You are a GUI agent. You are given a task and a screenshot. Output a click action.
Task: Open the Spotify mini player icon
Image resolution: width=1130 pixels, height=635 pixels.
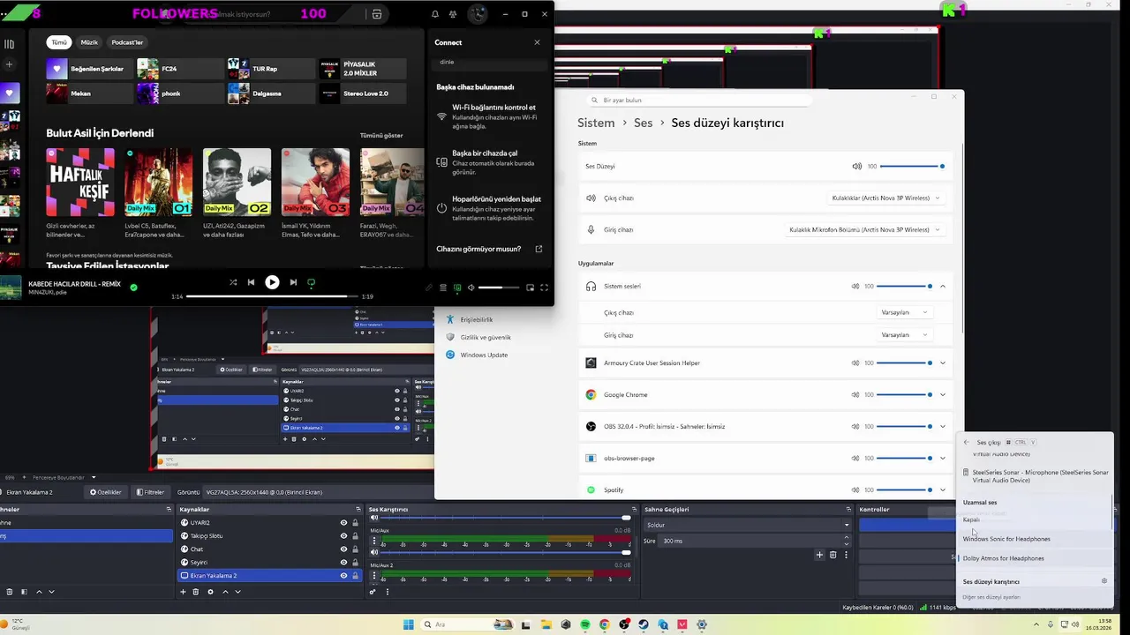[x=530, y=288]
